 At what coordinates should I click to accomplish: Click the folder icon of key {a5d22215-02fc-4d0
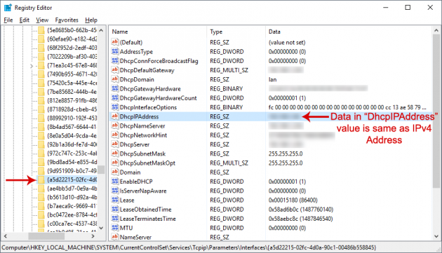click(41, 179)
